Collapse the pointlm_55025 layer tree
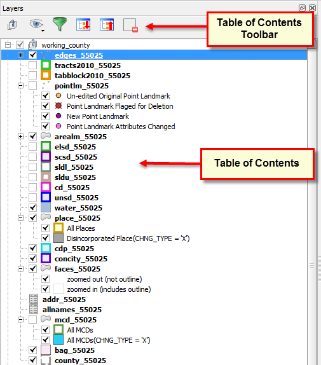Screen dimensions: 321x365 21,86
